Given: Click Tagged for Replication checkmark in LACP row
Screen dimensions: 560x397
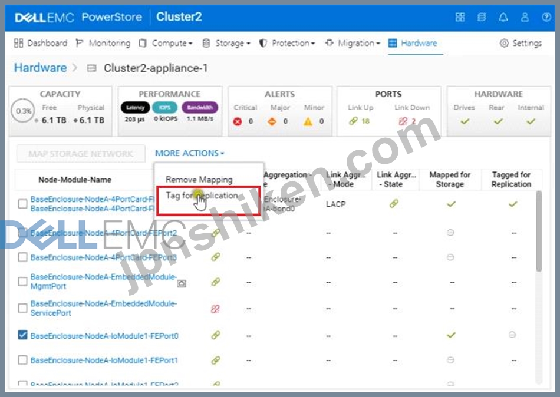Looking at the screenshot, I should click(x=513, y=204).
